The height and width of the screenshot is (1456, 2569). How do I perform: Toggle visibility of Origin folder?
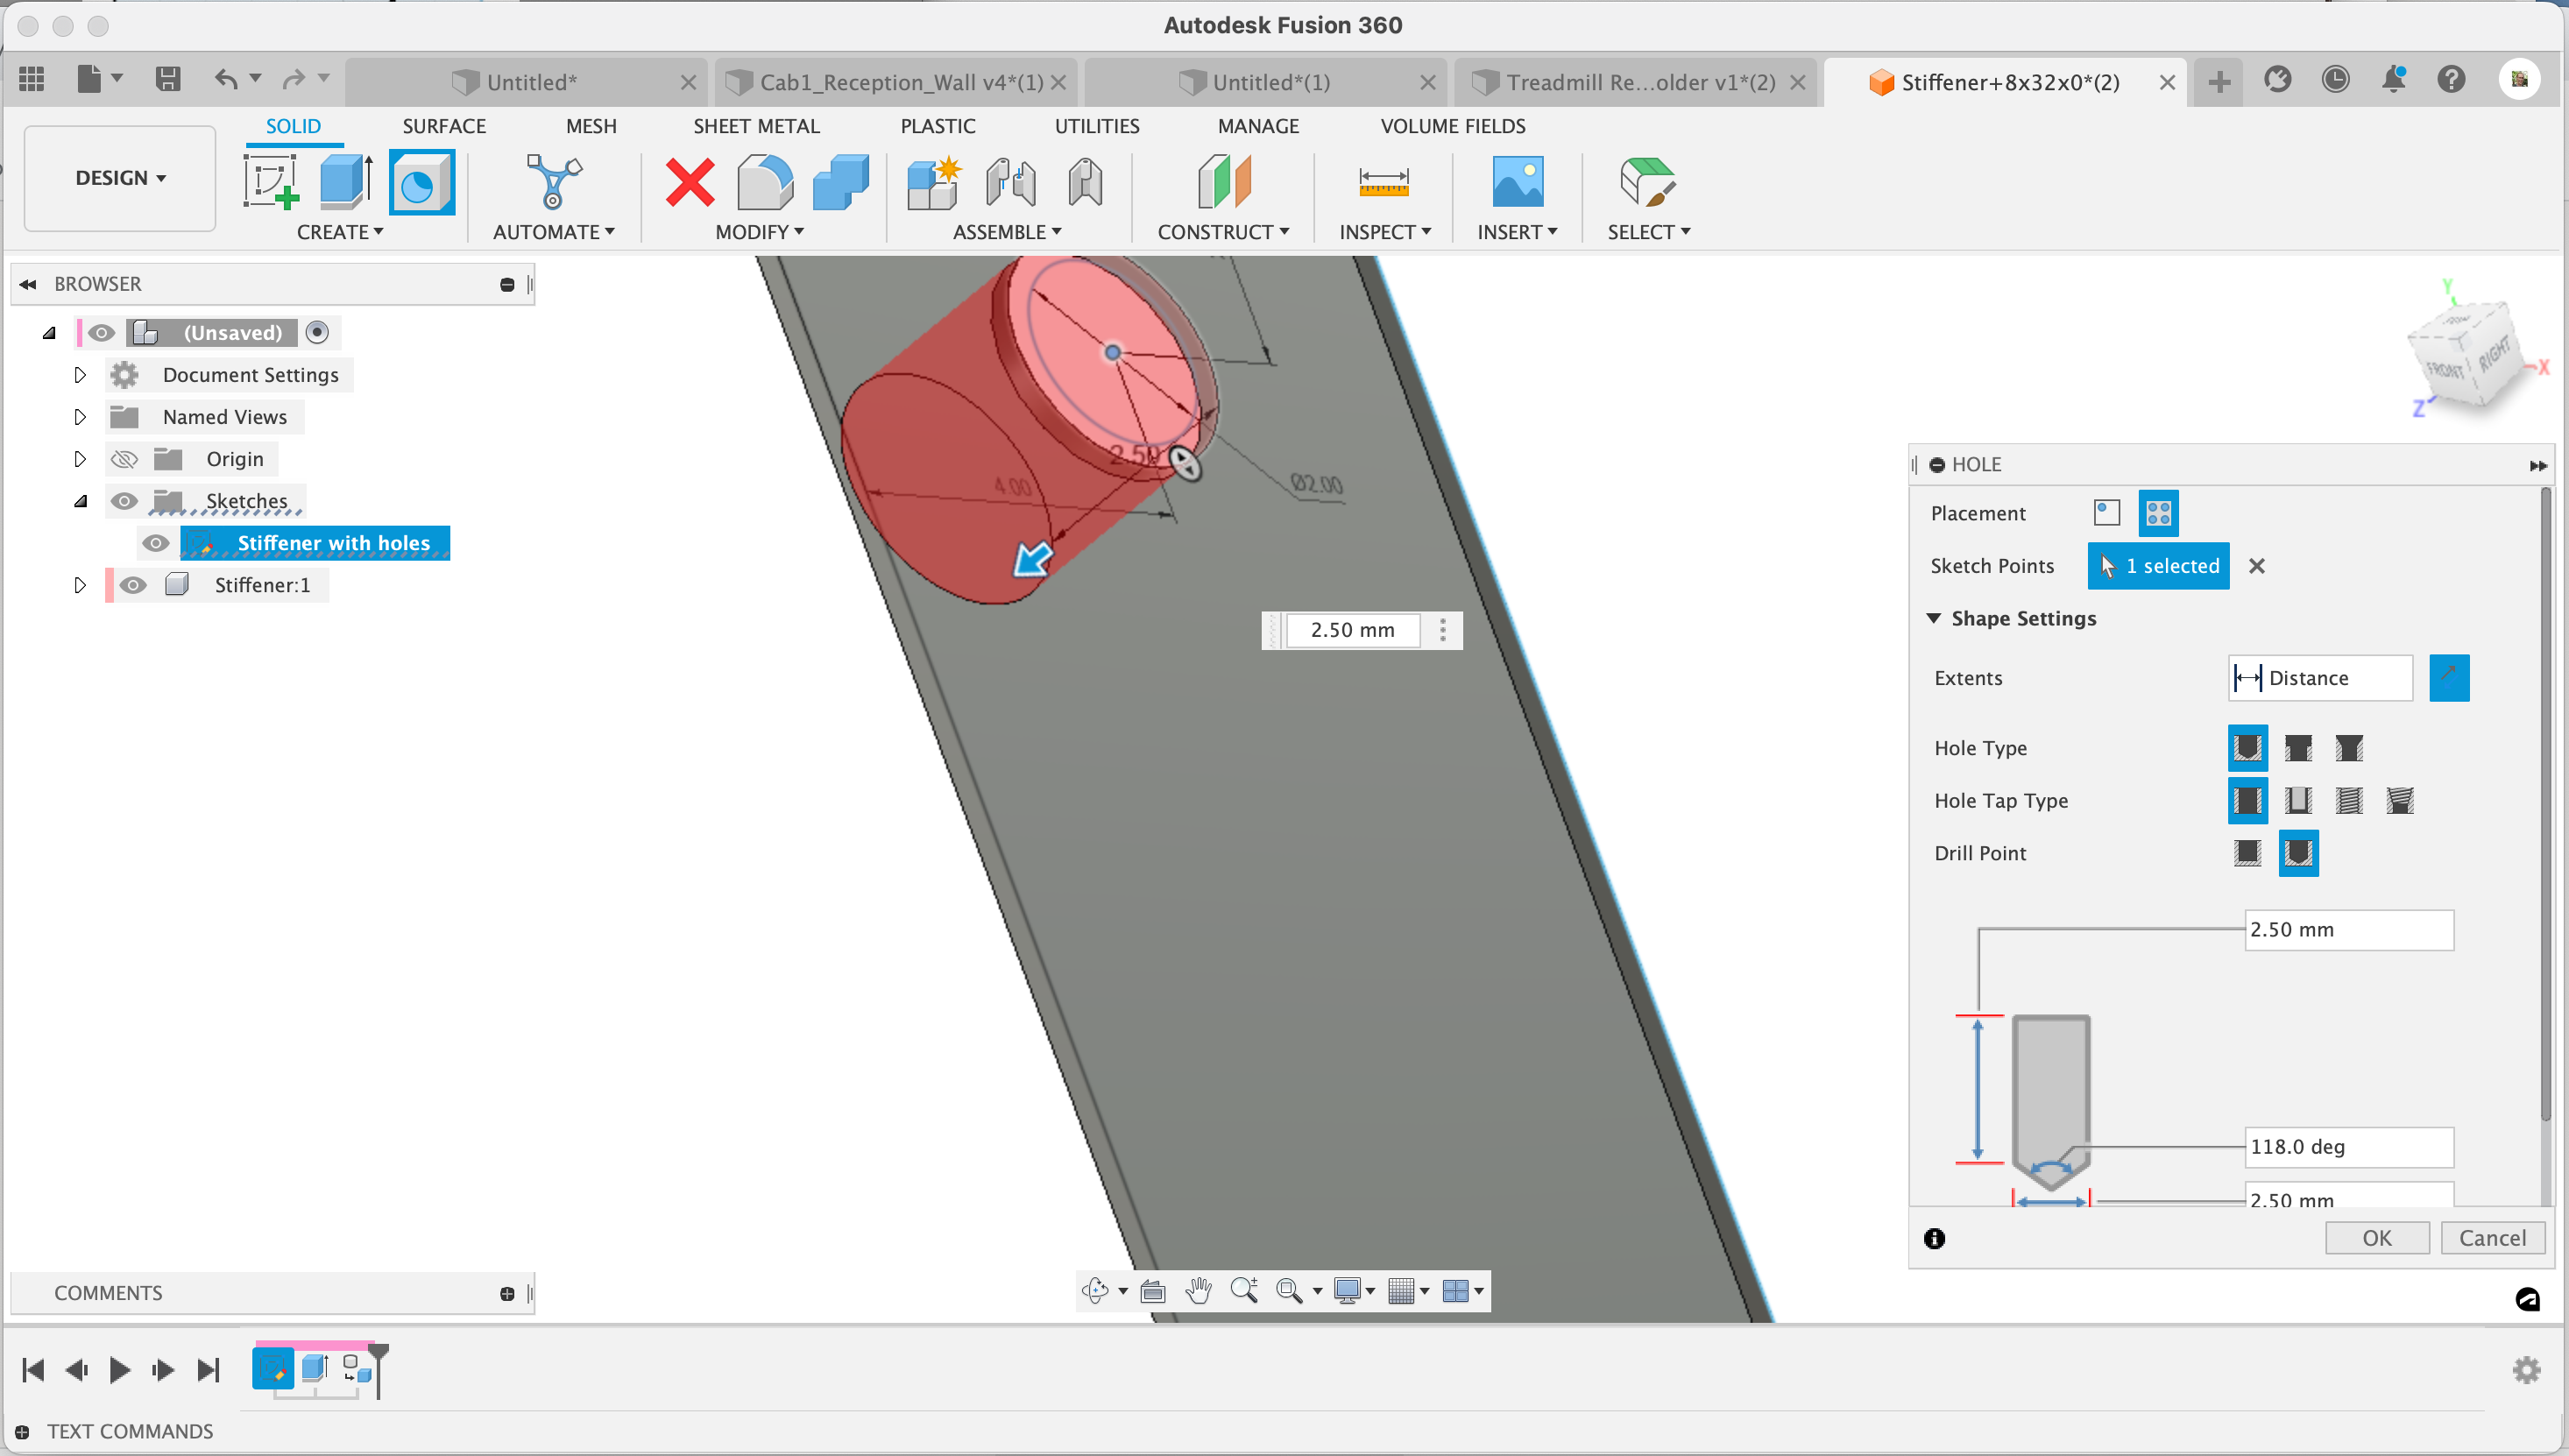tap(124, 459)
